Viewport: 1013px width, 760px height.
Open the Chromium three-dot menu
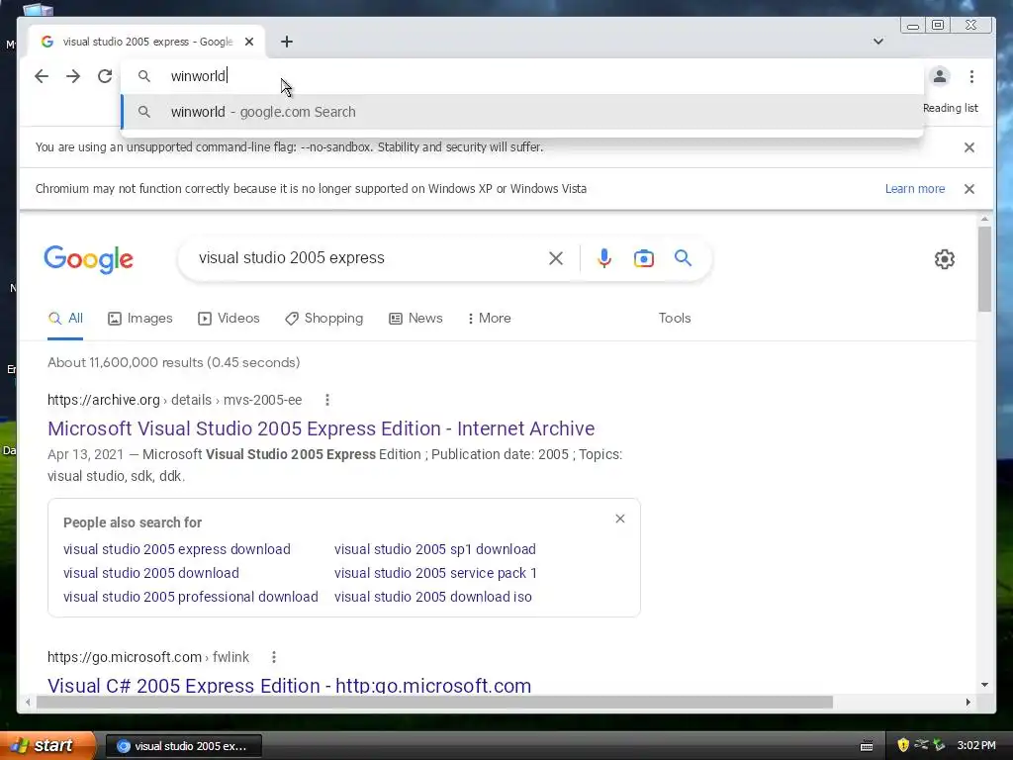pyautogui.click(x=971, y=76)
